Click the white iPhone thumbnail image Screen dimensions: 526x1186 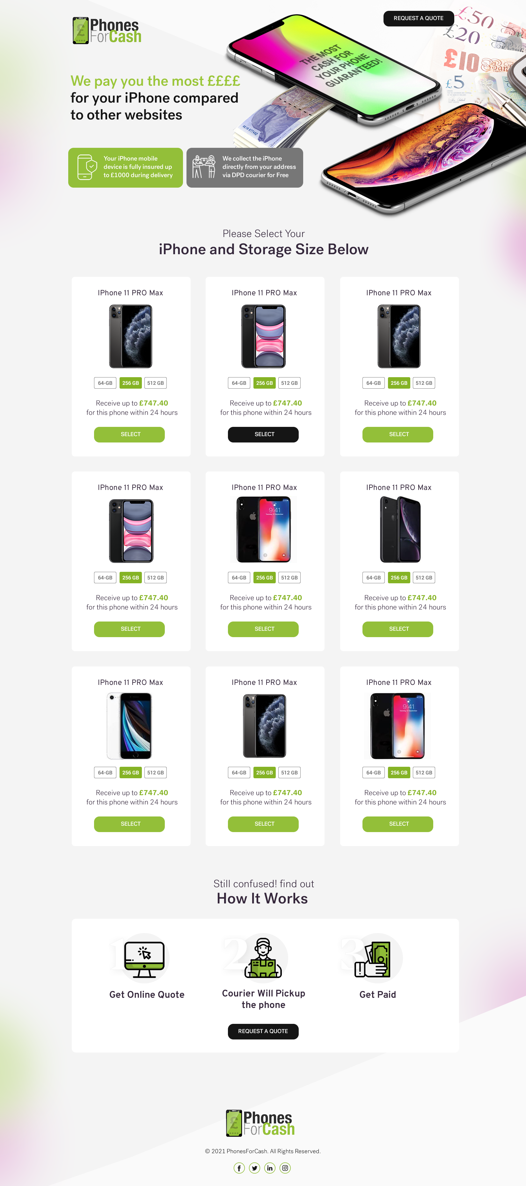click(x=129, y=726)
